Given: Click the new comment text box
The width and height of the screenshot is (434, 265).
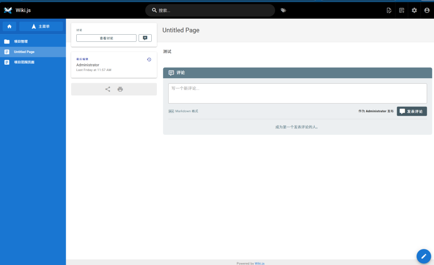Looking at the screenshot, I should (x=297, y=93).
